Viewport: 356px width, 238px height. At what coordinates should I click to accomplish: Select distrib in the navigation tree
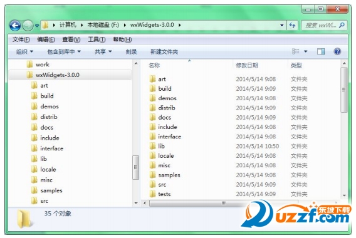49,117
